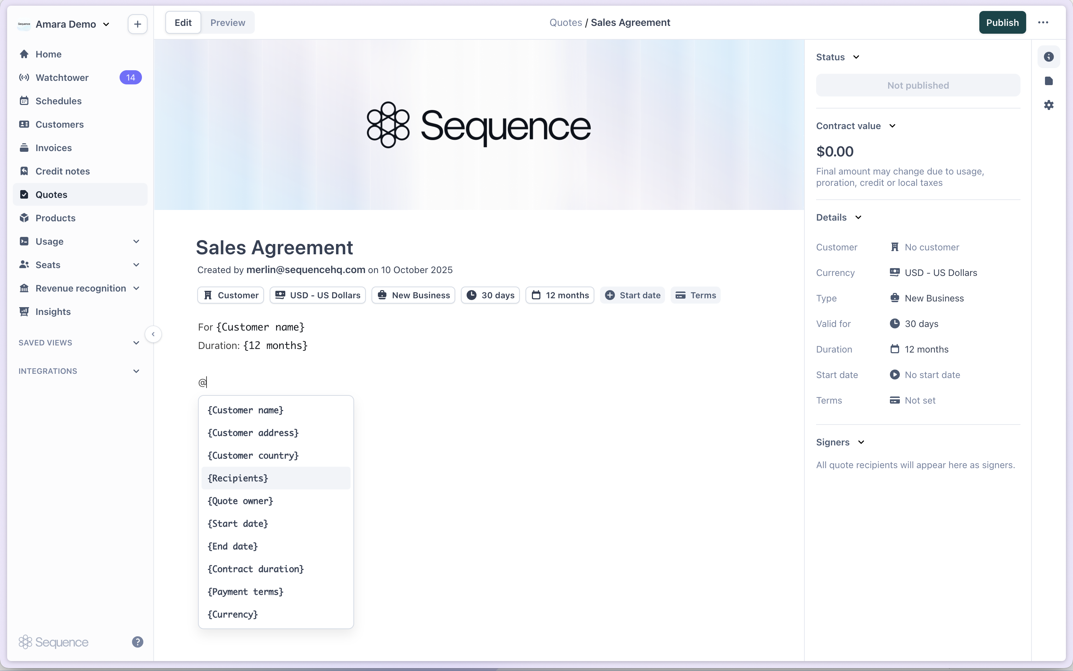Open the info panel icon in right rail
The width and height of the screenshot is (1073, 671).
[x=1048, y=57]
